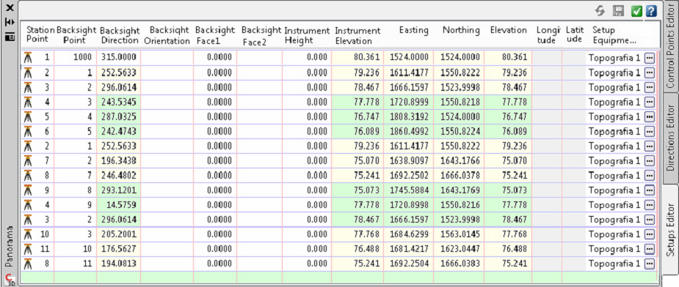Select easting cell 1684.6299

point(409,234)
